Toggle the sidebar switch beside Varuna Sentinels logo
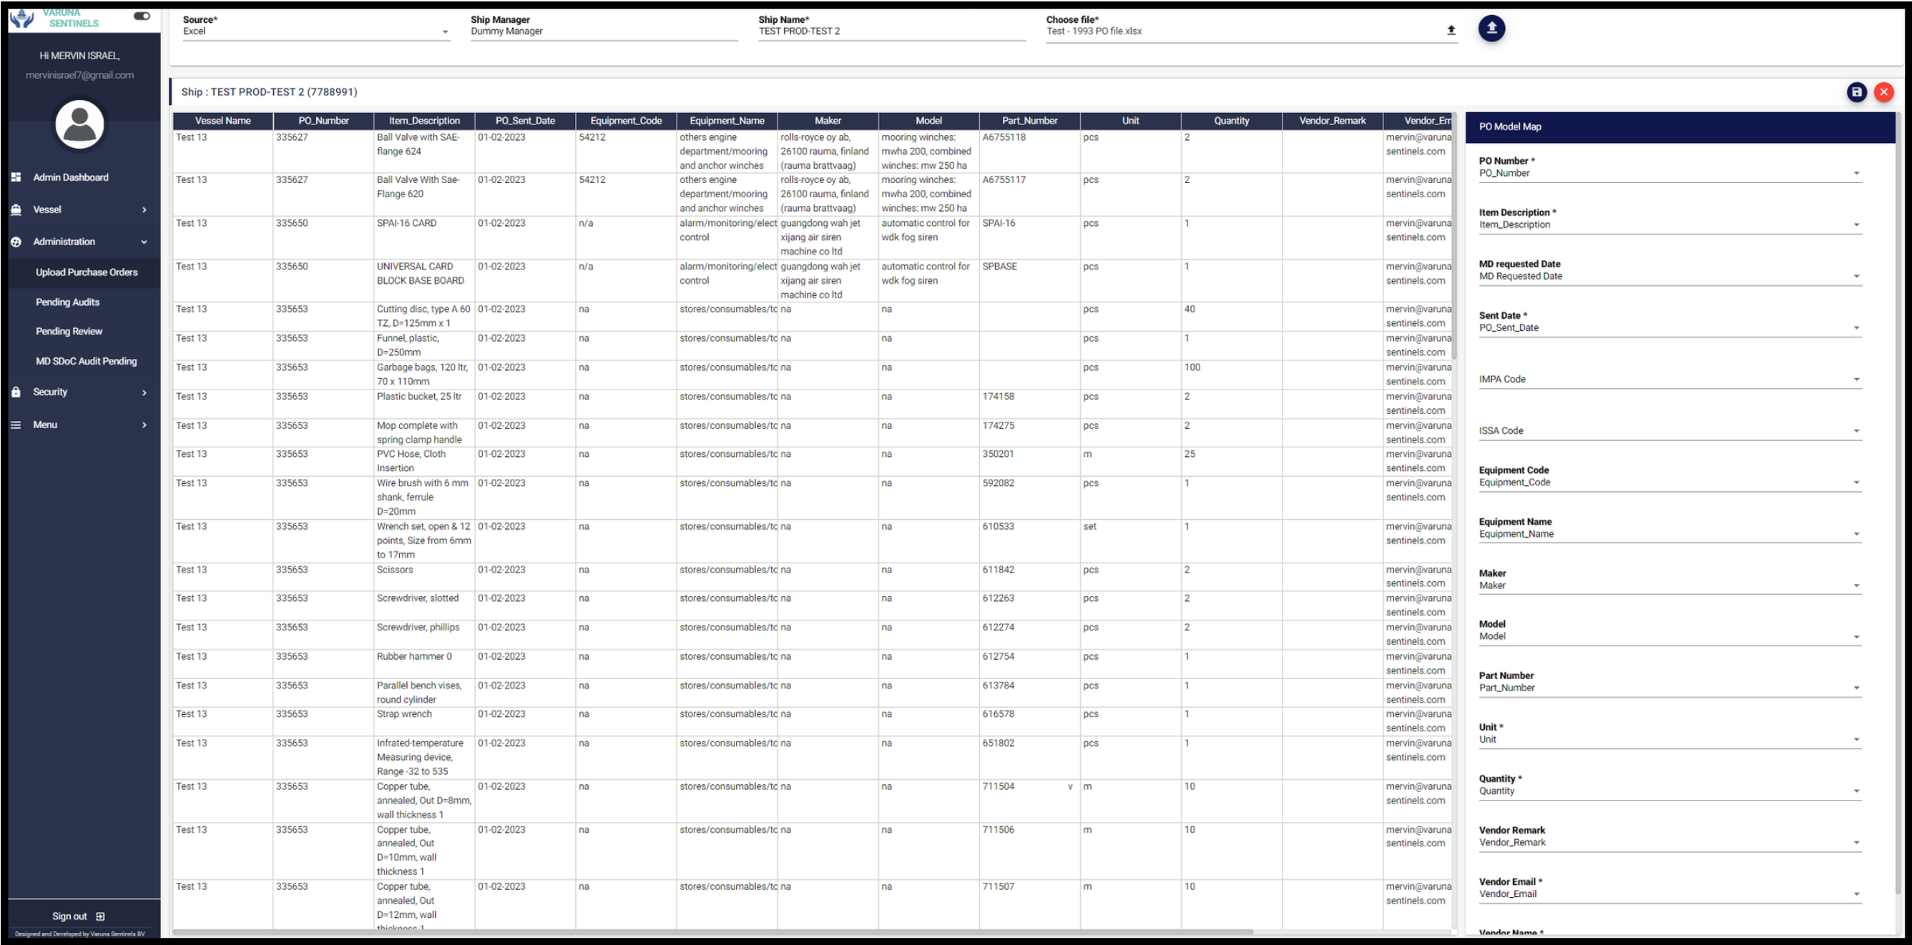The height and width of the screenshot is (945, 1912). [141, 16]
